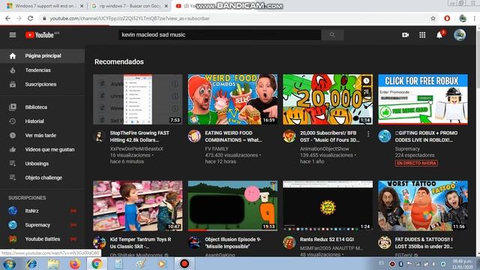Open the create video camera icon

pyautogui.click(x=405, y=35)
